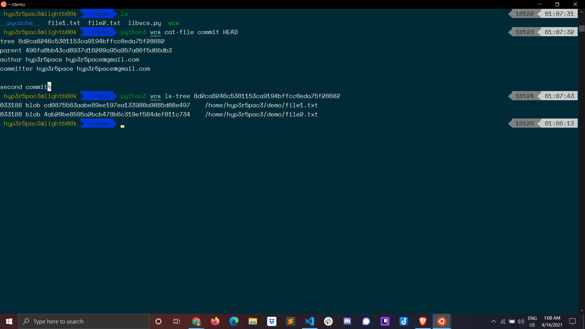Click the Ubuntu software center icon
Screen dimensions: 585x329
coord(442,321)
